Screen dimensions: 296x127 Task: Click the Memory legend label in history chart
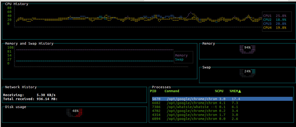(181, 55)
